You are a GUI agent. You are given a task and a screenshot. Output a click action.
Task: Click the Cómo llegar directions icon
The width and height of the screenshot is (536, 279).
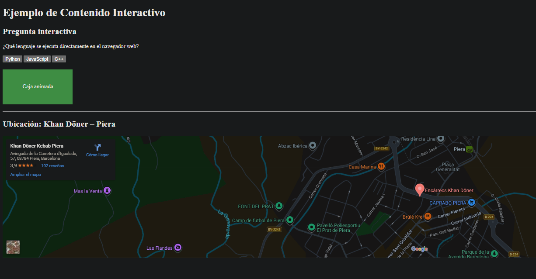tap(97, 148)
